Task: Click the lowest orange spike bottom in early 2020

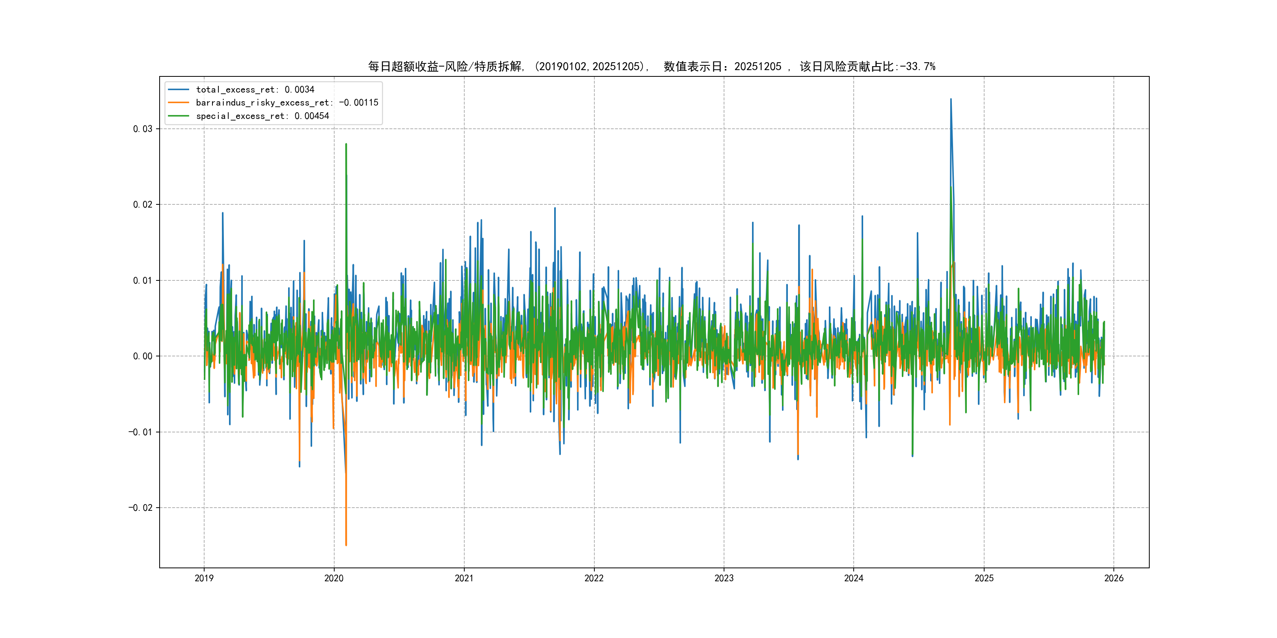Action: pyautogui.click(x=346, y=545)
